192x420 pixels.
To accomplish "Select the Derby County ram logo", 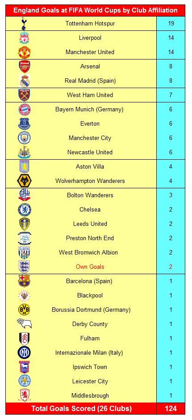I will coord(24,324).
